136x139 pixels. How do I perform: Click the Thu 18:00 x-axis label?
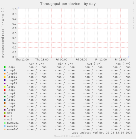[42, 60]
